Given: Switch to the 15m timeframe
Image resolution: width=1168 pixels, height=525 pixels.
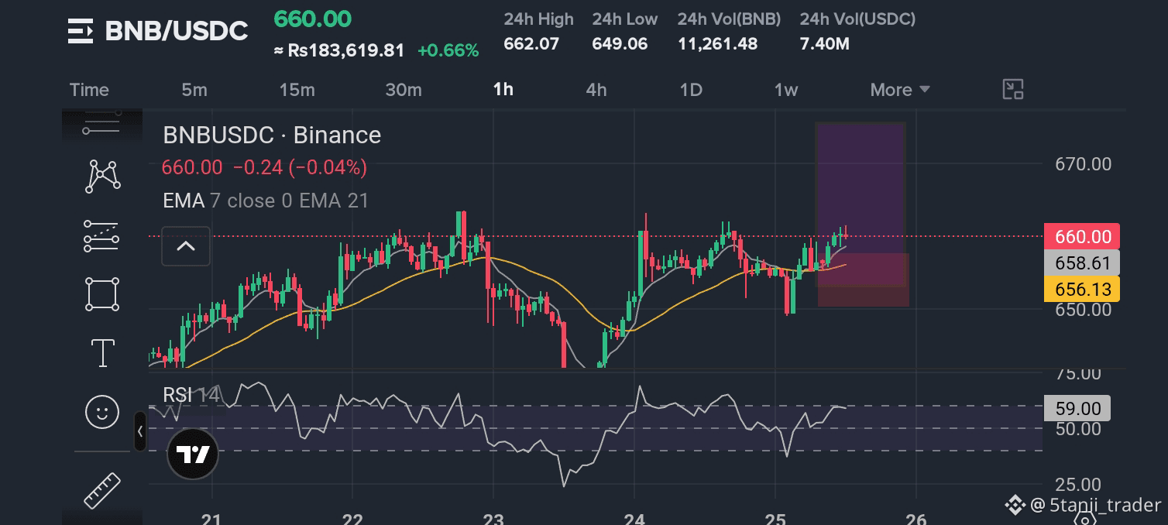Looking at the screenshot, I should [297, 90].
